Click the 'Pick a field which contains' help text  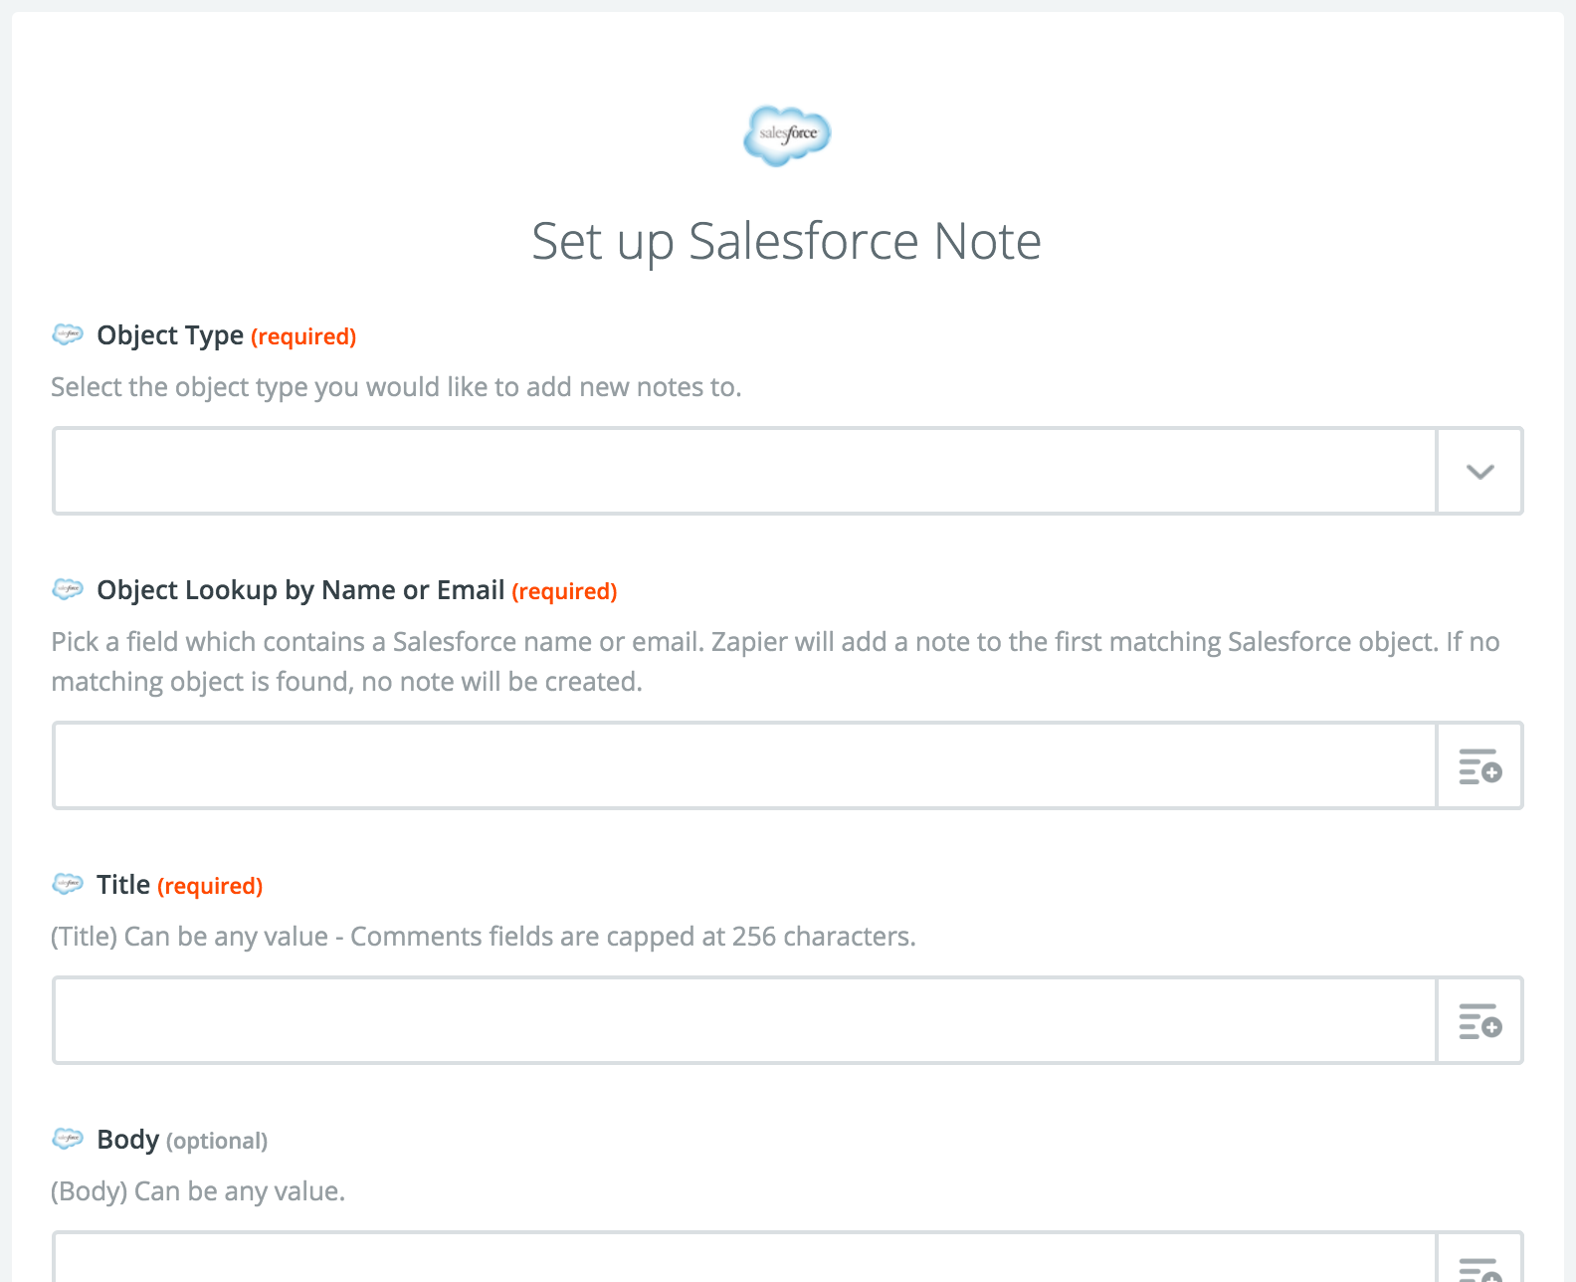pyautogui.click(x=775, y=662)
